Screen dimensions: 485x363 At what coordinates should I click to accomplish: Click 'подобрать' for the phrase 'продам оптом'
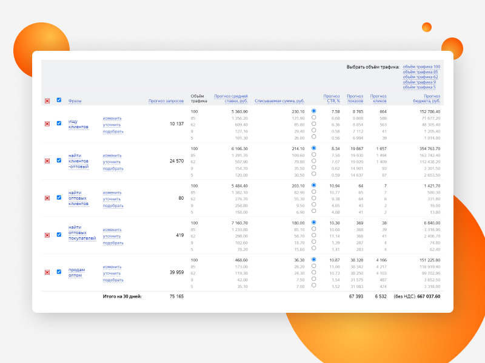[113, 280]
